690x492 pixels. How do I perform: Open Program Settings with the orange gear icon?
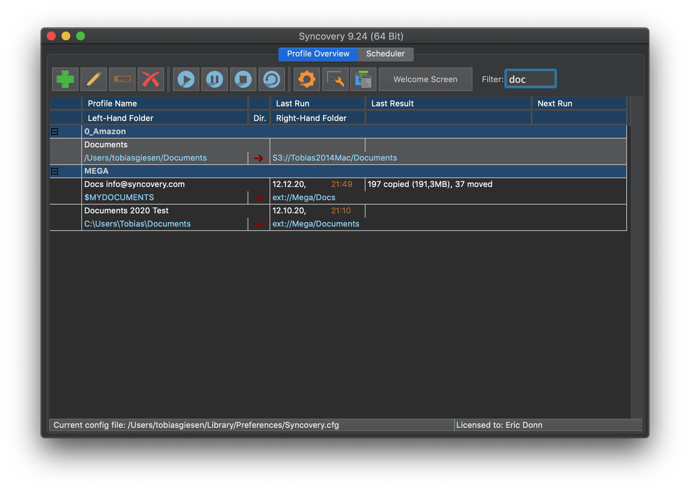click(x=307, y=79)
